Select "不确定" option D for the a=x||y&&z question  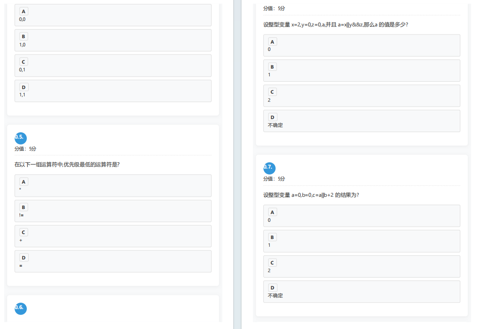click(x=362, y=121)
